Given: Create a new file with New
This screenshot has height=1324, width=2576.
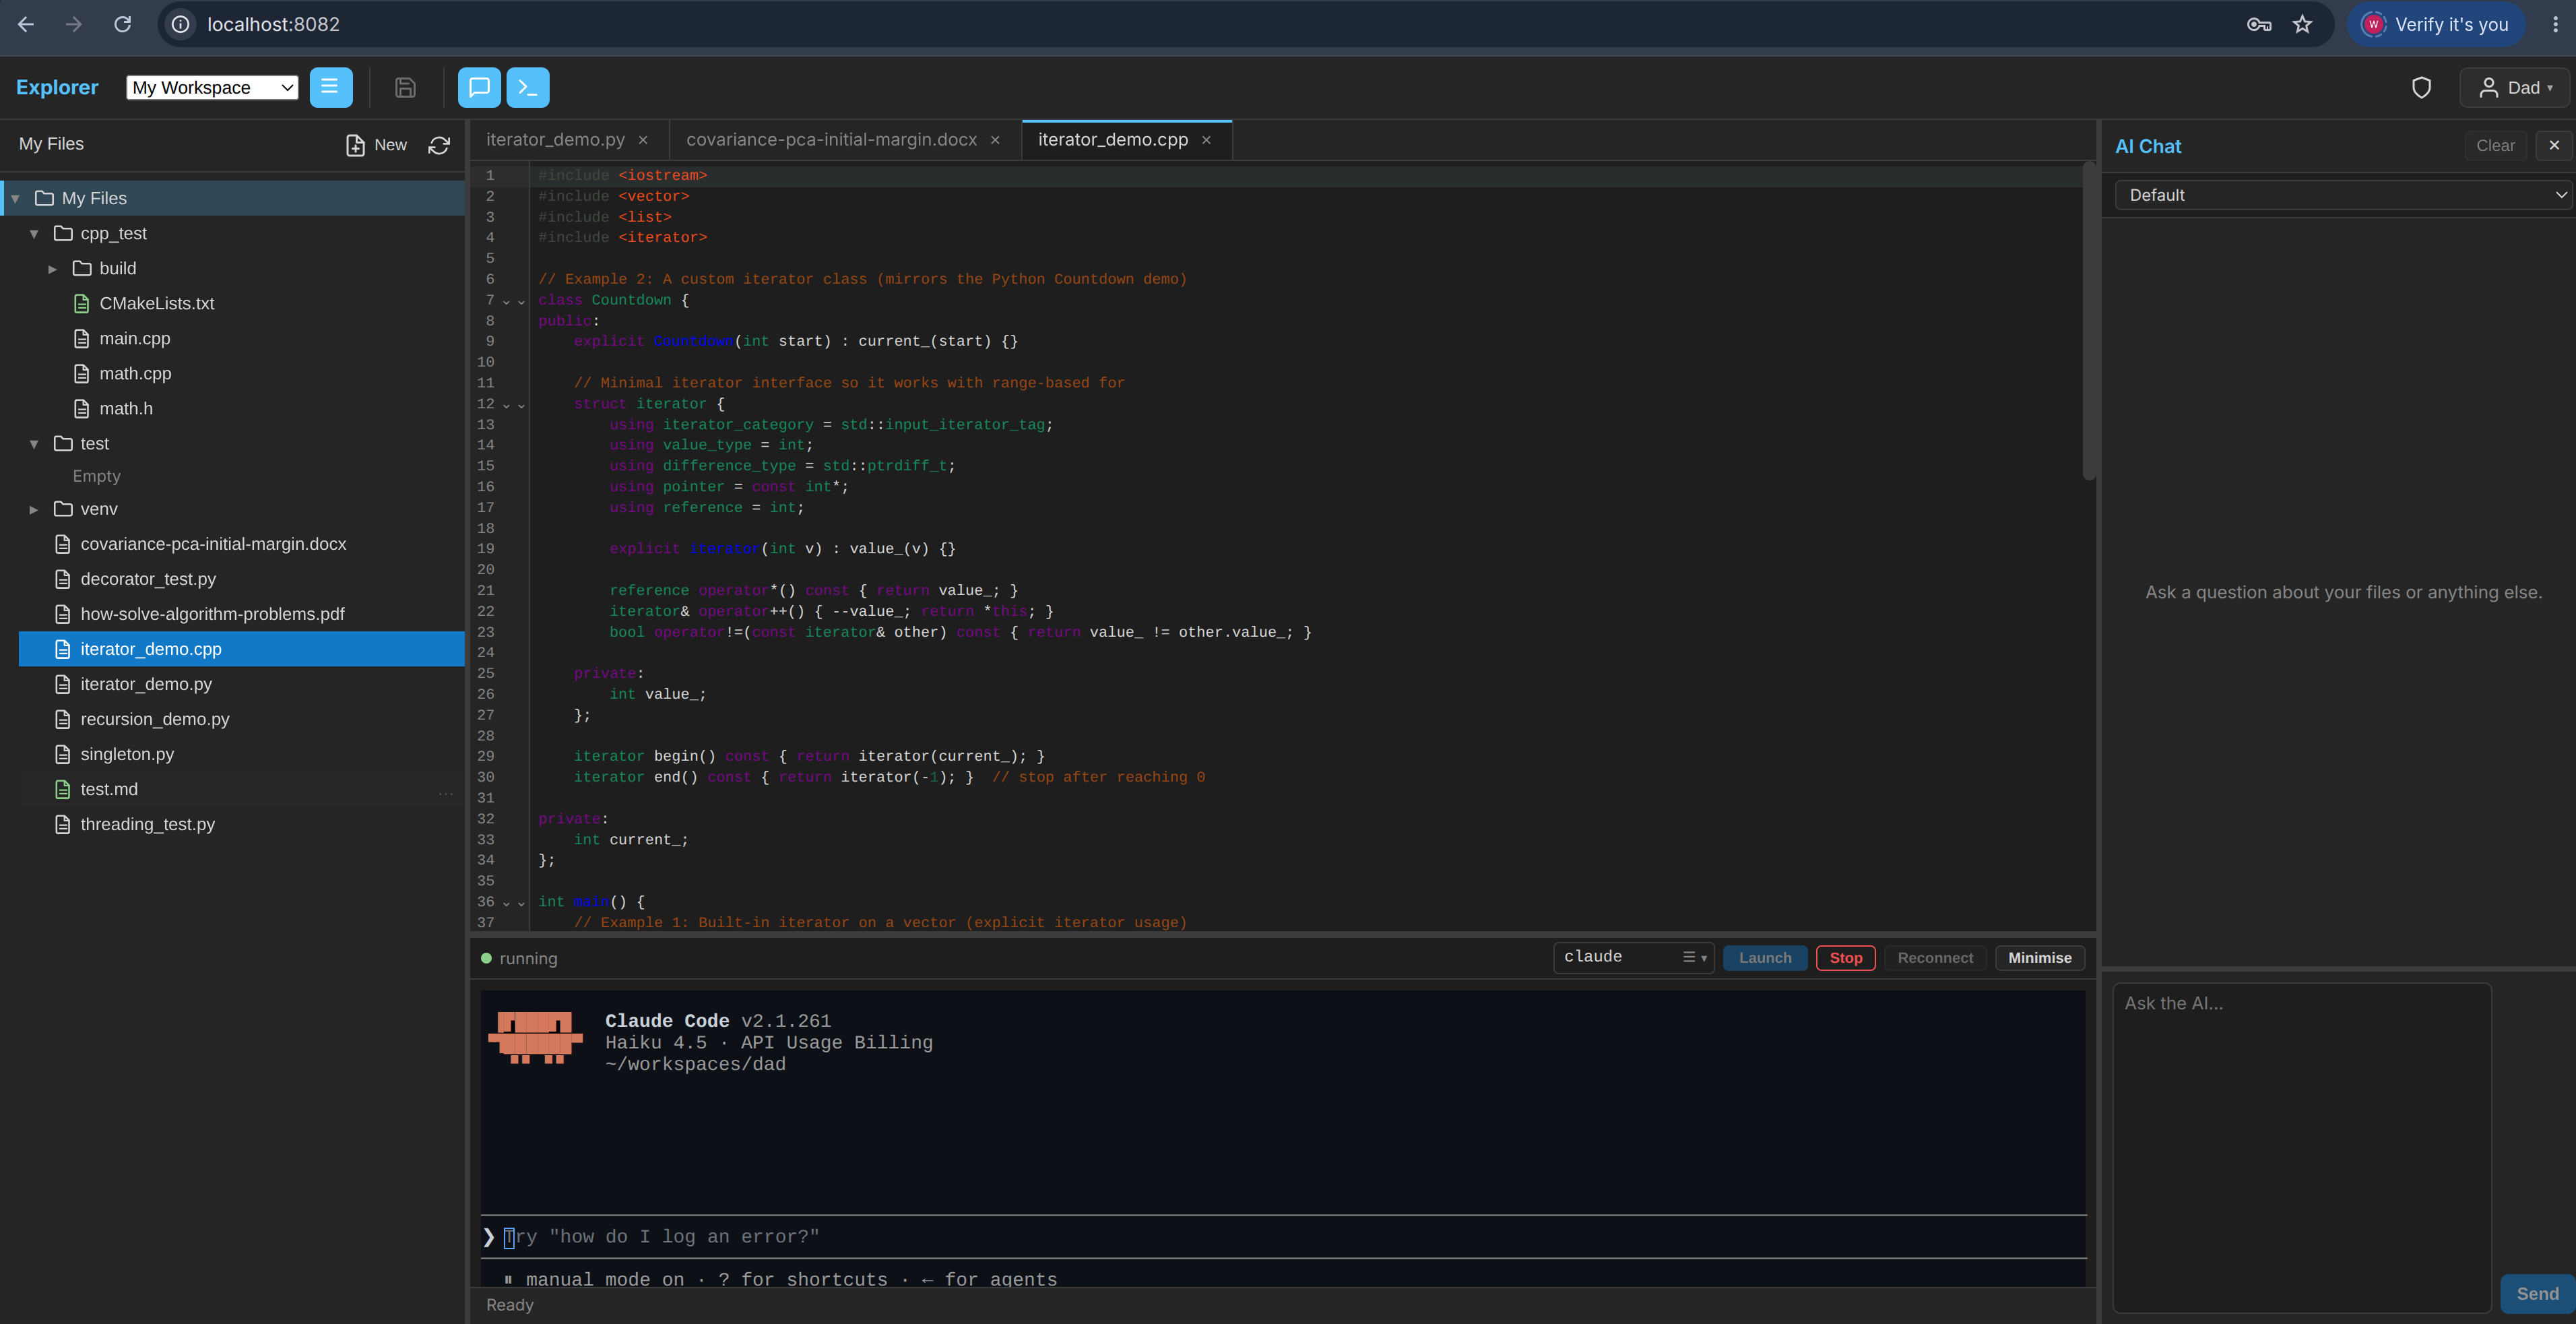Looking at the screenshot, I should click(x=377, y=145).
